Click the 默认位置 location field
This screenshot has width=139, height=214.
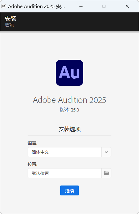click(65, 173)
